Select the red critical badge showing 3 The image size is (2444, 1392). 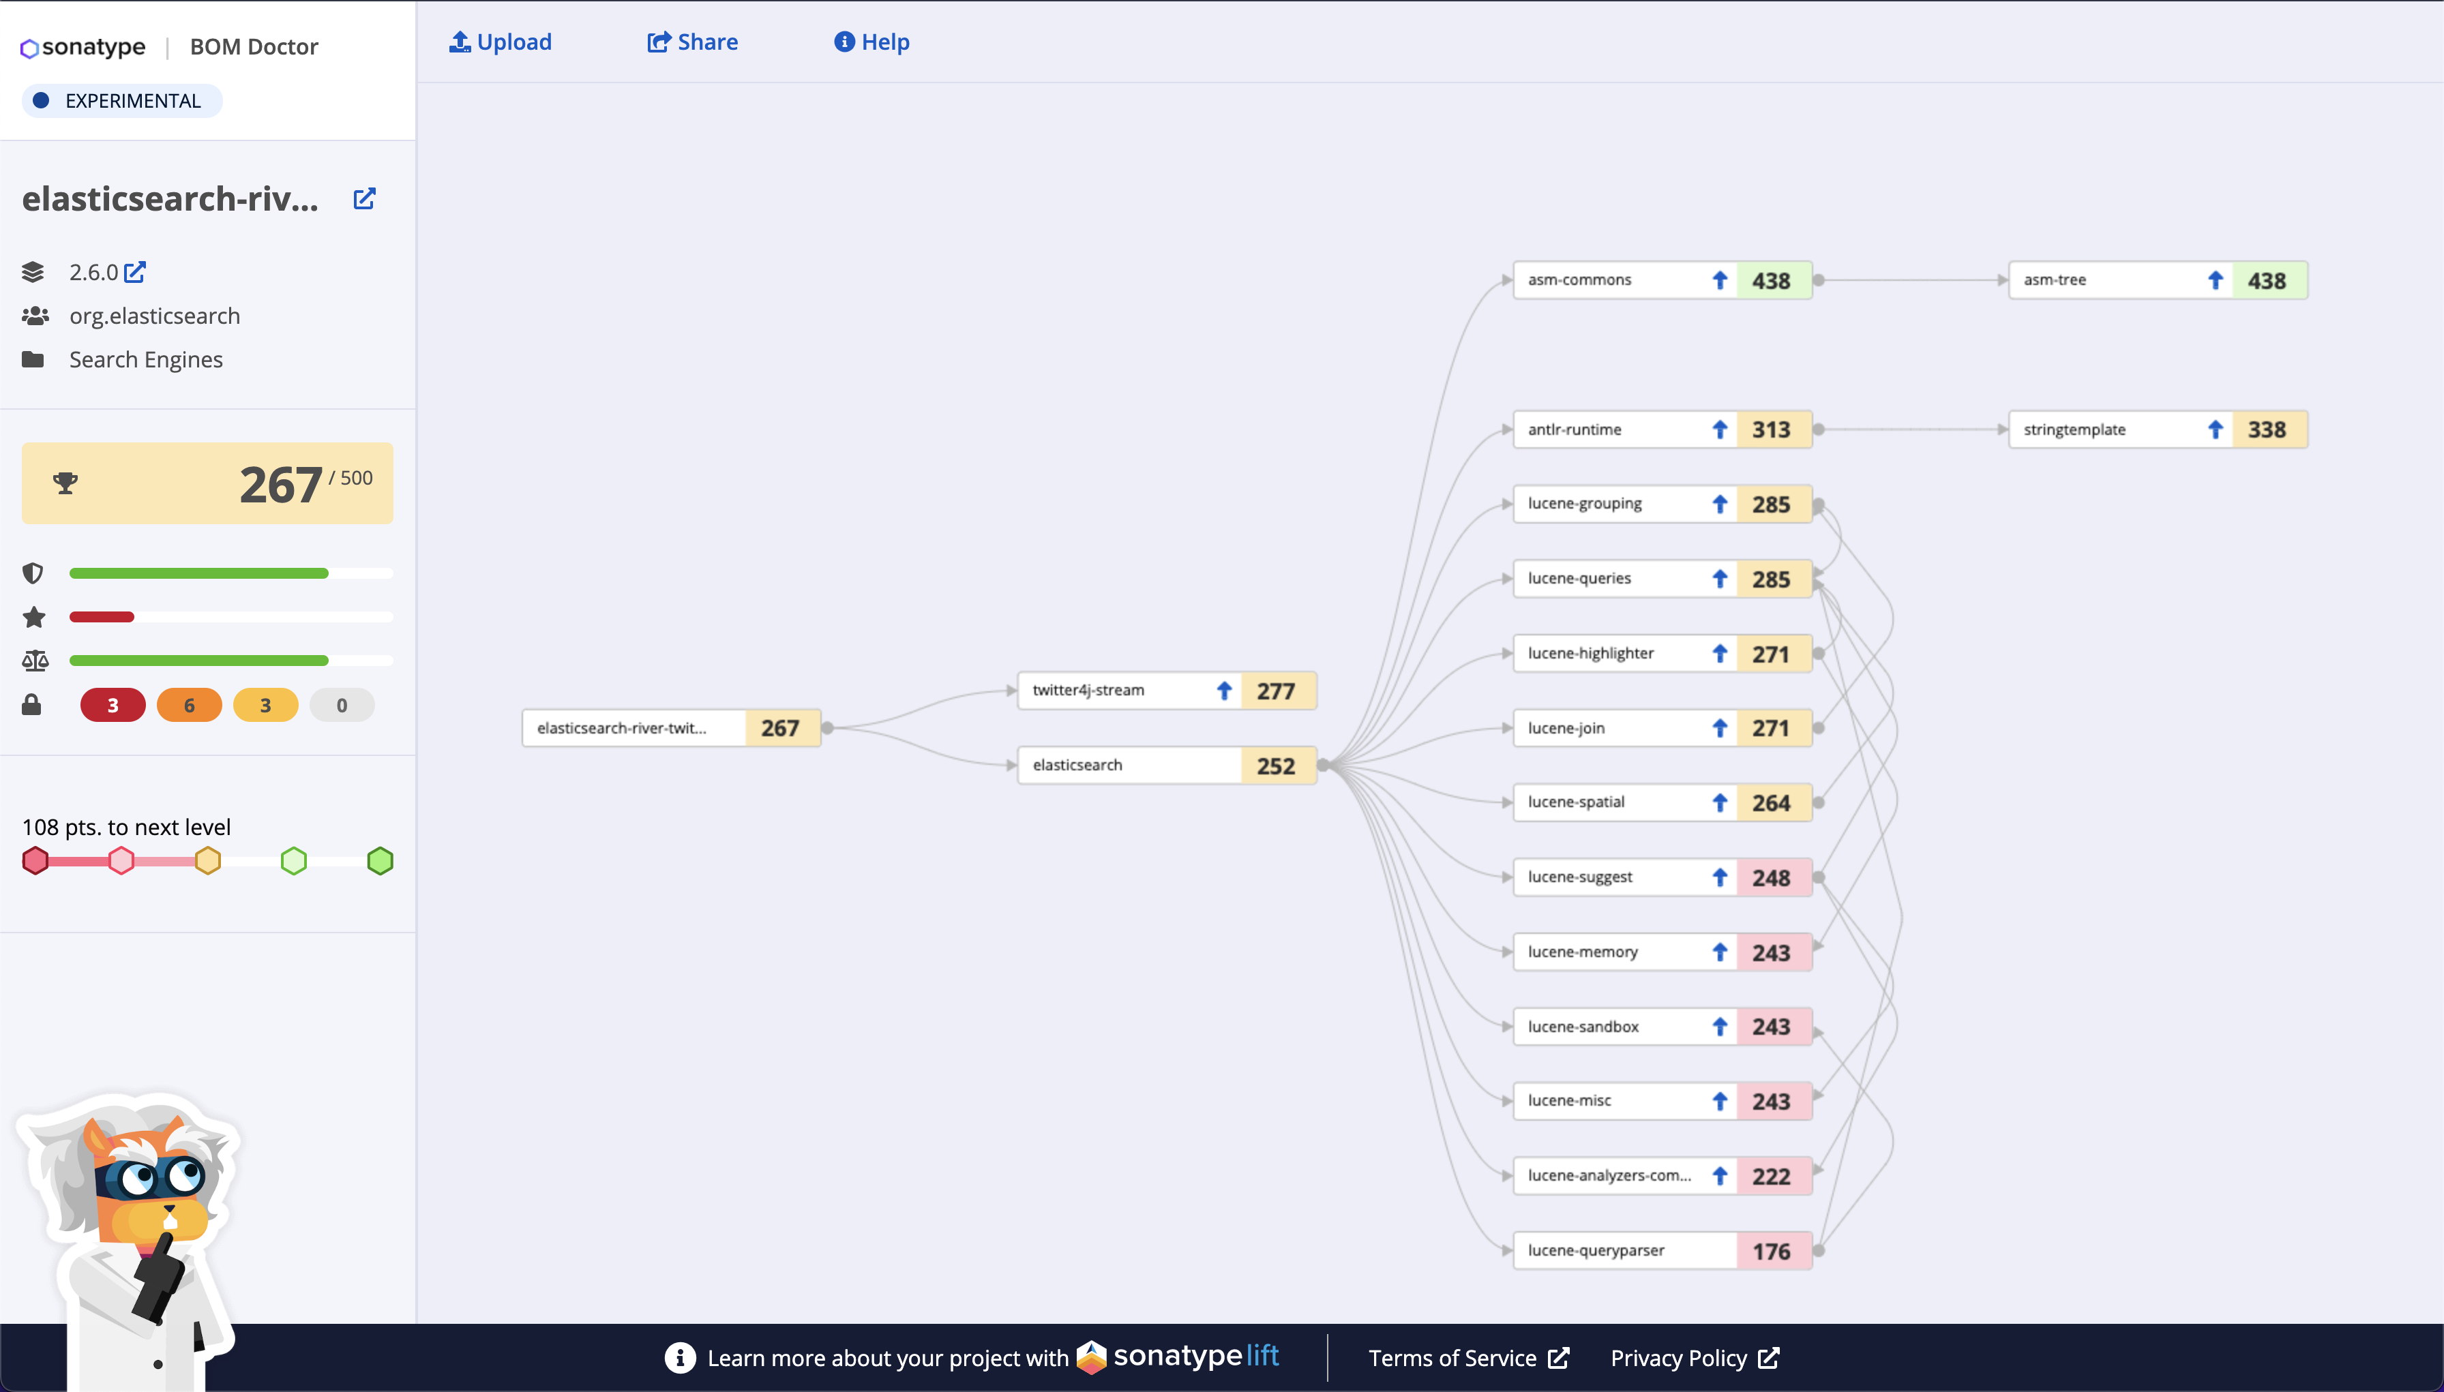(x=113, y=706)
